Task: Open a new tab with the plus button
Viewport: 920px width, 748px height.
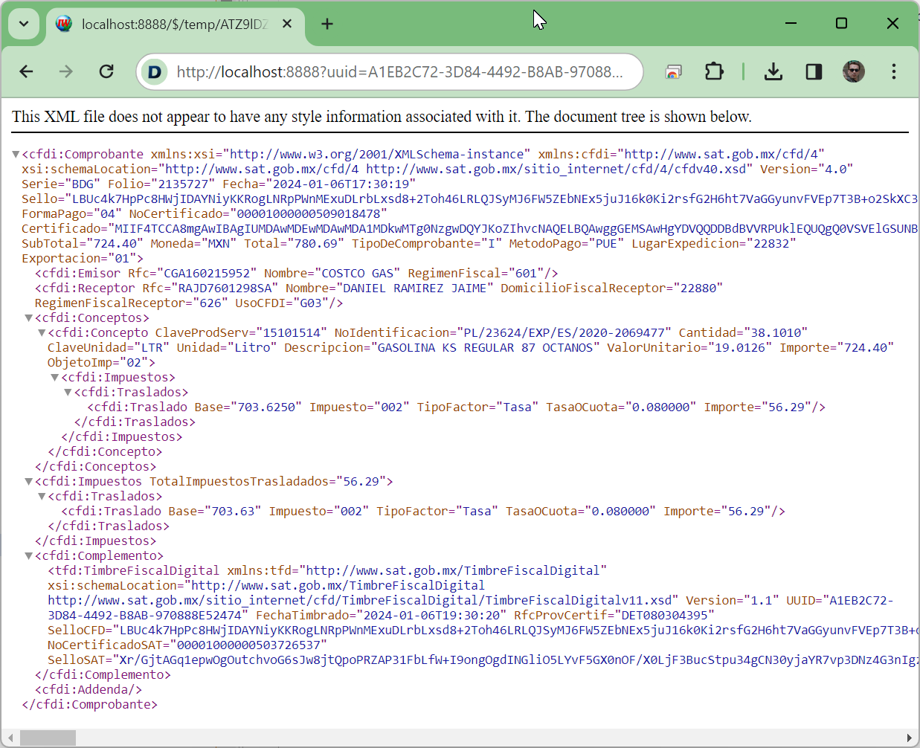Action: 326,23
